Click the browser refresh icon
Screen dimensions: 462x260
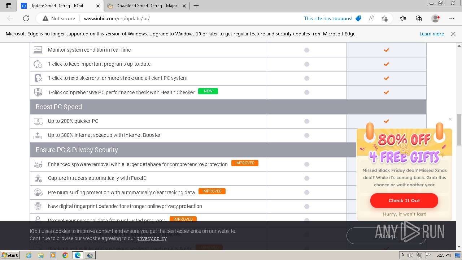pyautogui.click(x=26, y=18)
